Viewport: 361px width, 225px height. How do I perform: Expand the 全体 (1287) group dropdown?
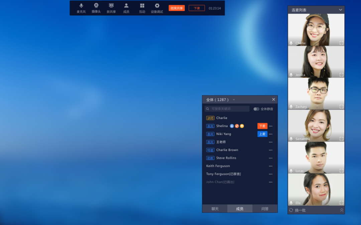pos(234,100)
